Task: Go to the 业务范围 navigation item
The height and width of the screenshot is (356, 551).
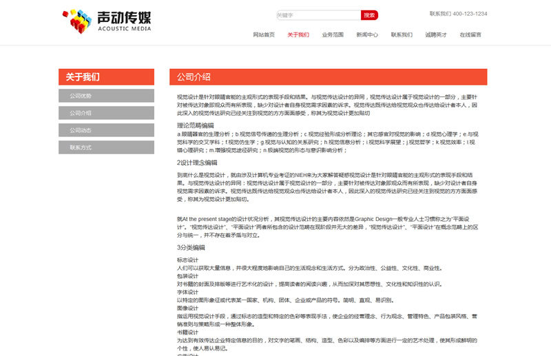Action: pyautogui.click(x=333, y=34)
